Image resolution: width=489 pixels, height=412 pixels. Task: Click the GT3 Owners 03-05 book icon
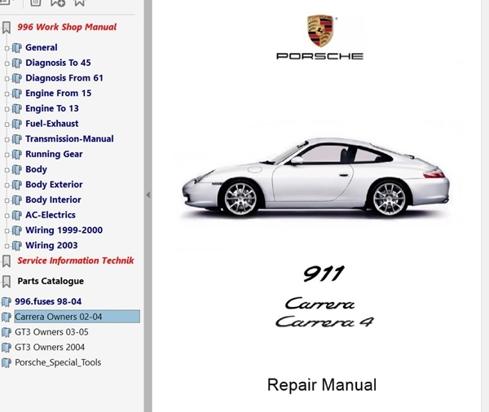click(x=7, y=332)
